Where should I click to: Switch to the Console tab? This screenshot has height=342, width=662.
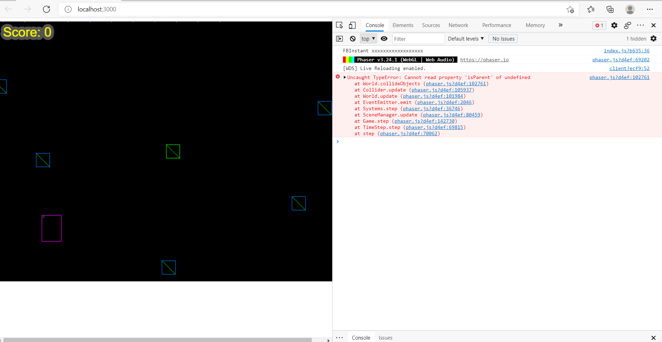pyautogui.click(x=375, y=25)
